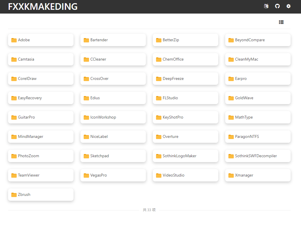
Task: Open the Camtasia folder
Action: click(41, 59)
